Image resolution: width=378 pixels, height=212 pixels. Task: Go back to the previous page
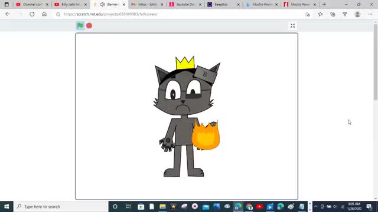(x=8, y=14)
